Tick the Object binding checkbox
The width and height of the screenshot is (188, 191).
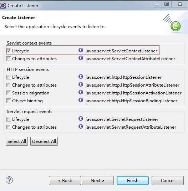coord(9,101)
